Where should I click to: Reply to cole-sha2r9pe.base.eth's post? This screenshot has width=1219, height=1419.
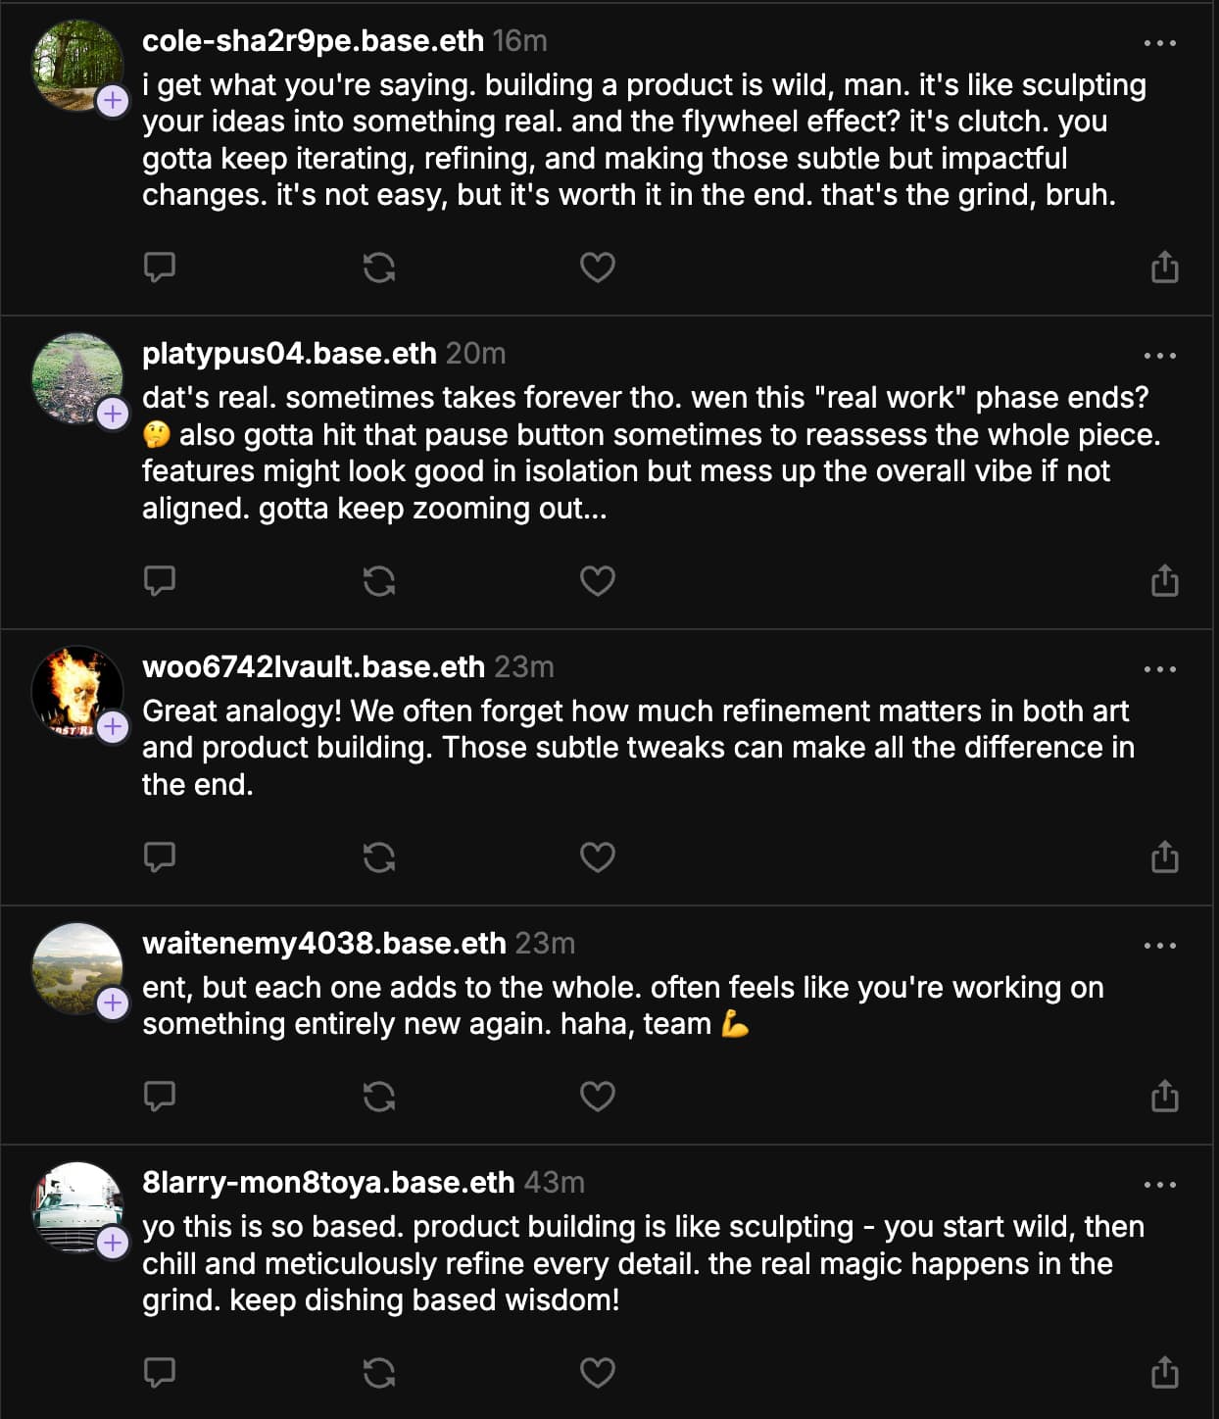coord(160,267)
